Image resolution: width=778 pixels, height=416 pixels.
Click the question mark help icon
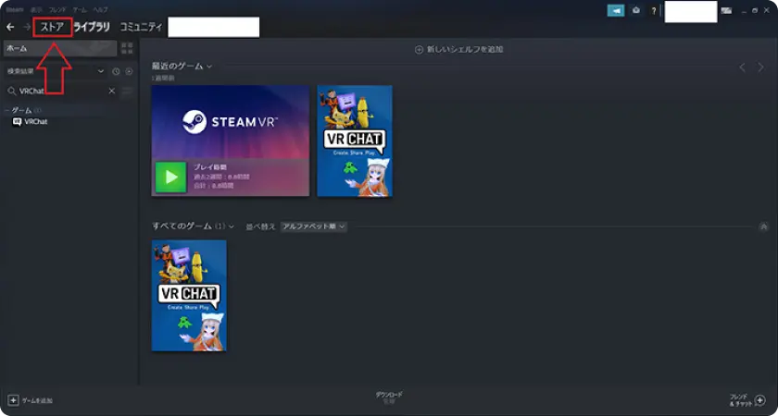pyautogui.click(x=654, y=10)
